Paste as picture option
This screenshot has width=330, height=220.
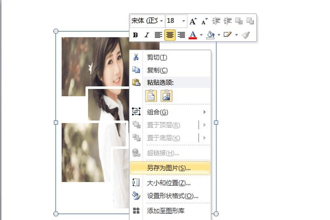167,96
